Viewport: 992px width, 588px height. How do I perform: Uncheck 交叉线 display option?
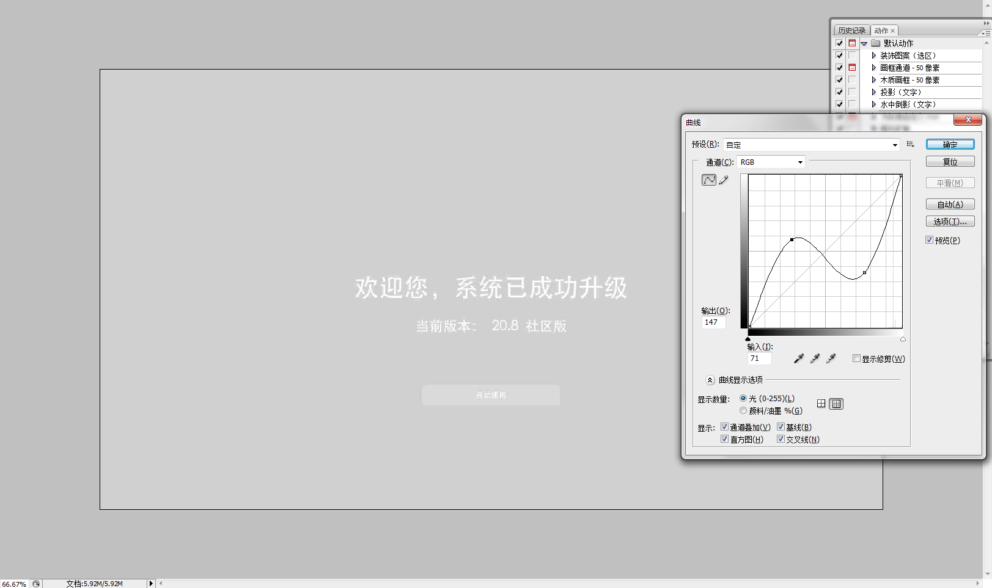(781, 439)
